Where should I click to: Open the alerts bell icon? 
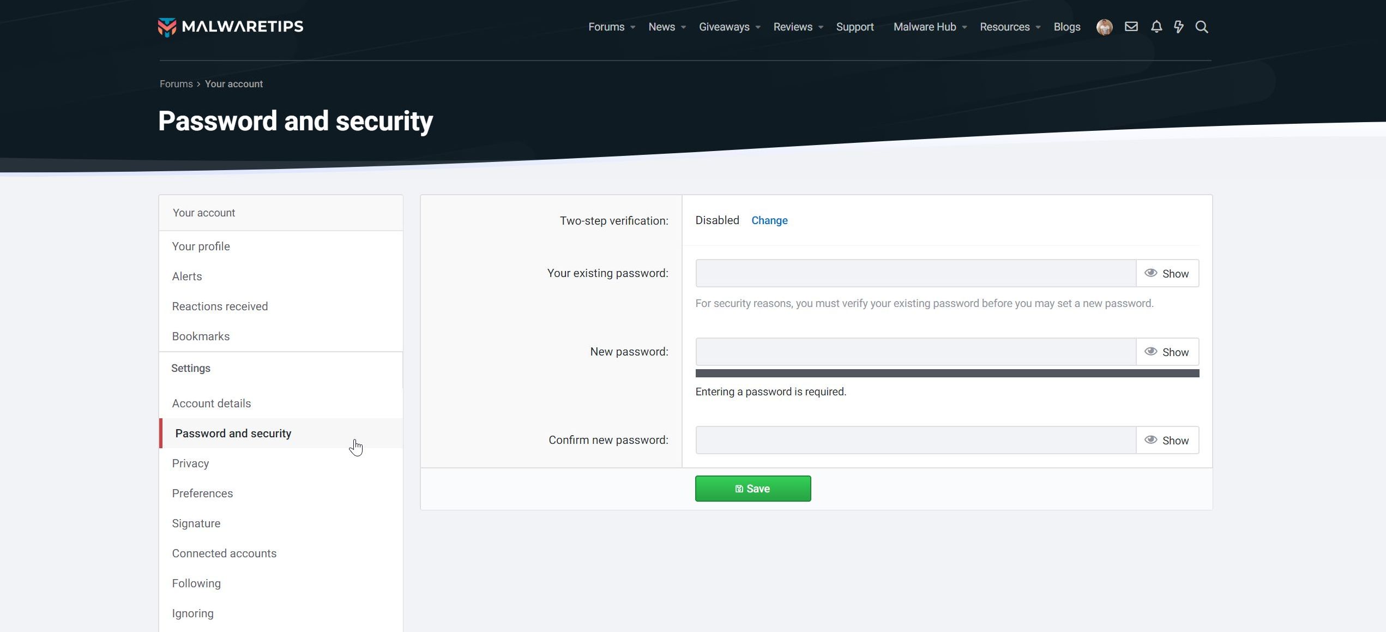(1156, 27)
